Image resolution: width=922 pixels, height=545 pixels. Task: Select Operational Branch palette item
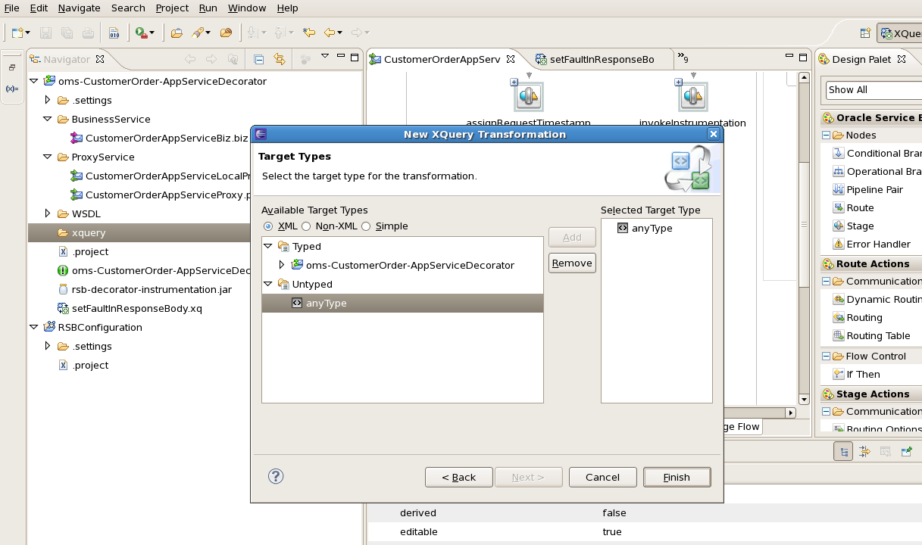[x=877, y=171]
